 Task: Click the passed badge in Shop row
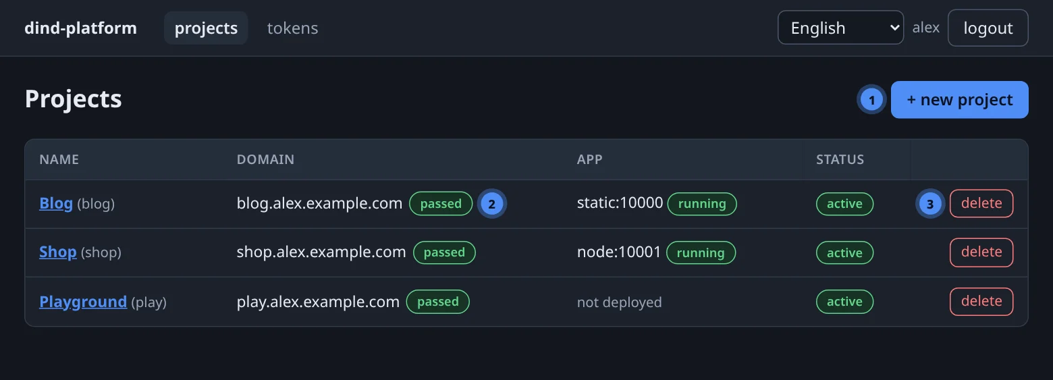444,252
